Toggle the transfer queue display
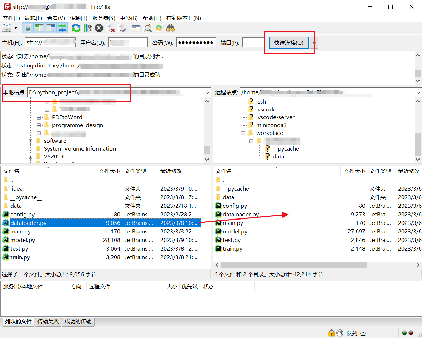 coord(62,28)
